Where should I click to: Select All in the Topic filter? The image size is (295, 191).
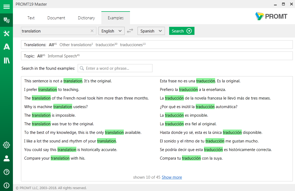[x=41, y=56]
